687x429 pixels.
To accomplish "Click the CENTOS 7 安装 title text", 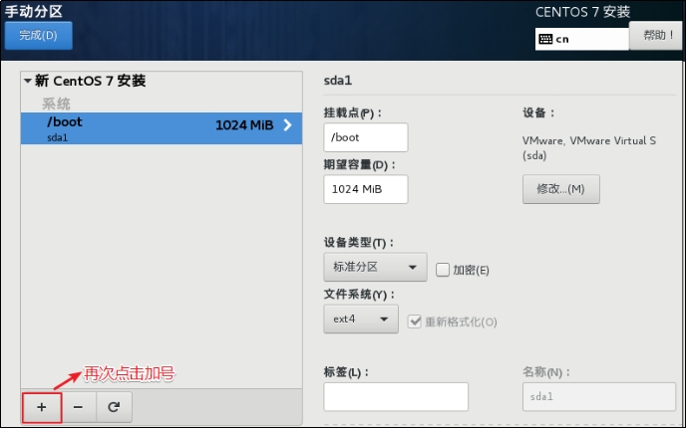I will point(582,12).
